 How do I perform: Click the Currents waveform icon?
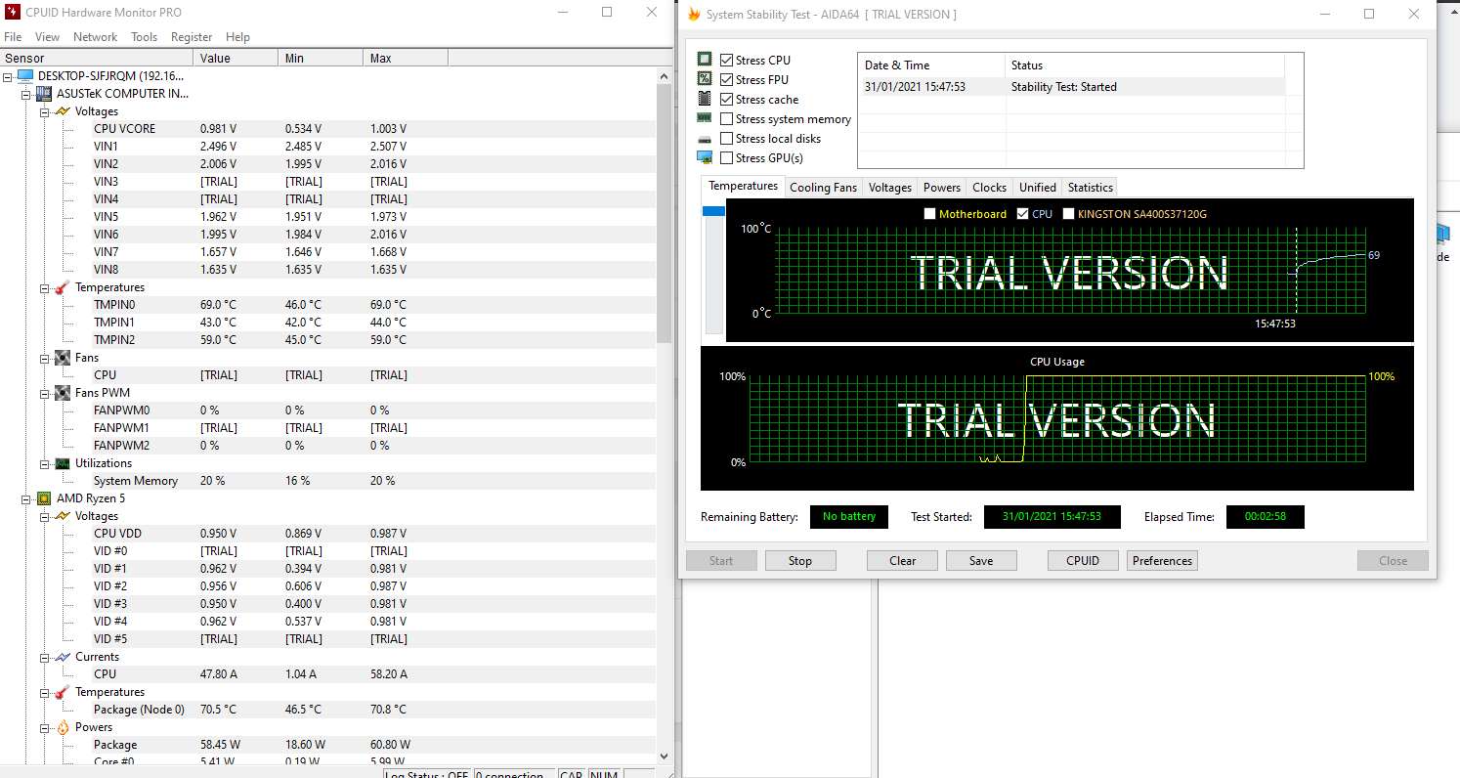pyautogui.click(x=62, y=657)
